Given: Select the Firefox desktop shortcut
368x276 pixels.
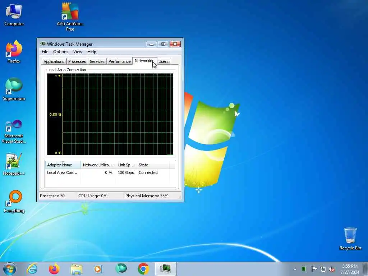Looking at the screenshot, I should [14, 52].
